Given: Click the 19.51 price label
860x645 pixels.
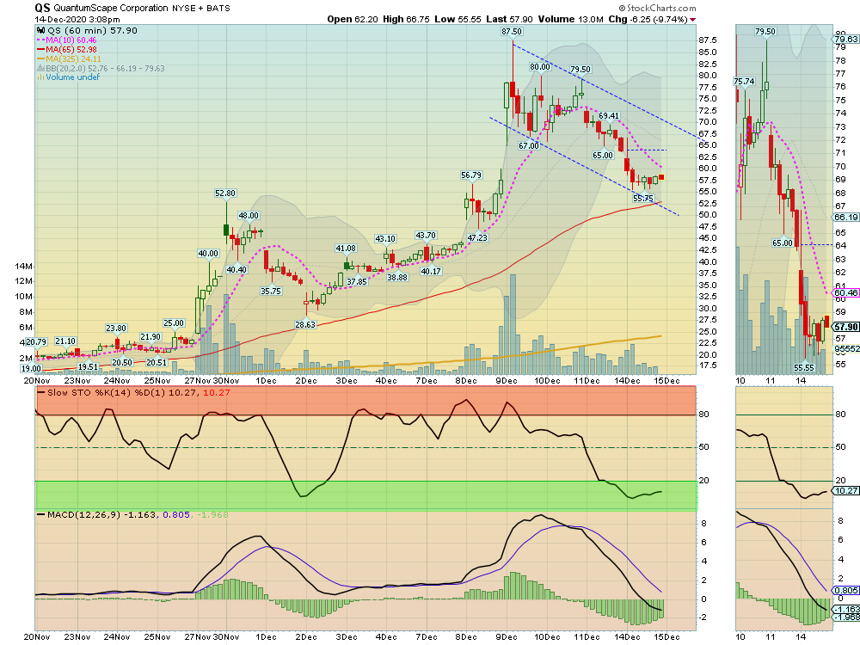Looking at the screenshot, I should 89,367.
